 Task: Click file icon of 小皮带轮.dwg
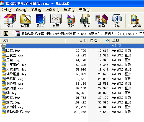click(x=4, y=65)
